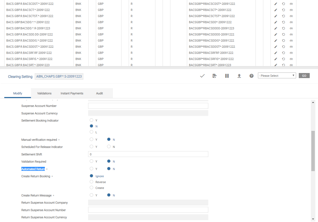Click revert icon for BACS.GBP.R.BACSRF.RF row
Screen dimensions: 318x222
(x=284, y=53)
